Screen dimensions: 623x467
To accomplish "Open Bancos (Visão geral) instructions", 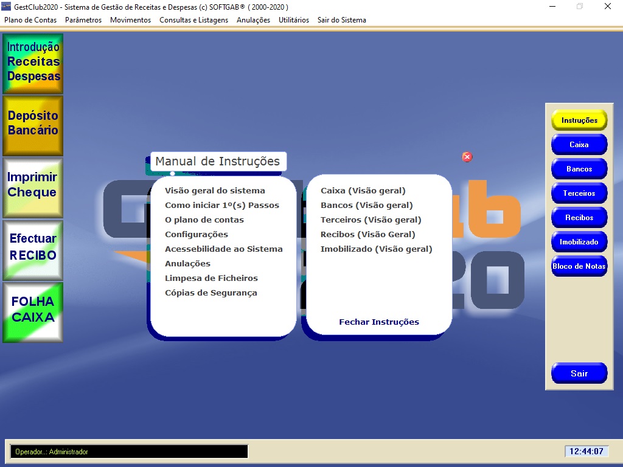I will (x=366, y=206).
